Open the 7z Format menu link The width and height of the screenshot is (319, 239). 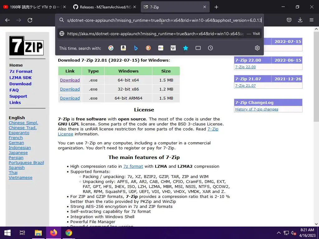point(21,71)
